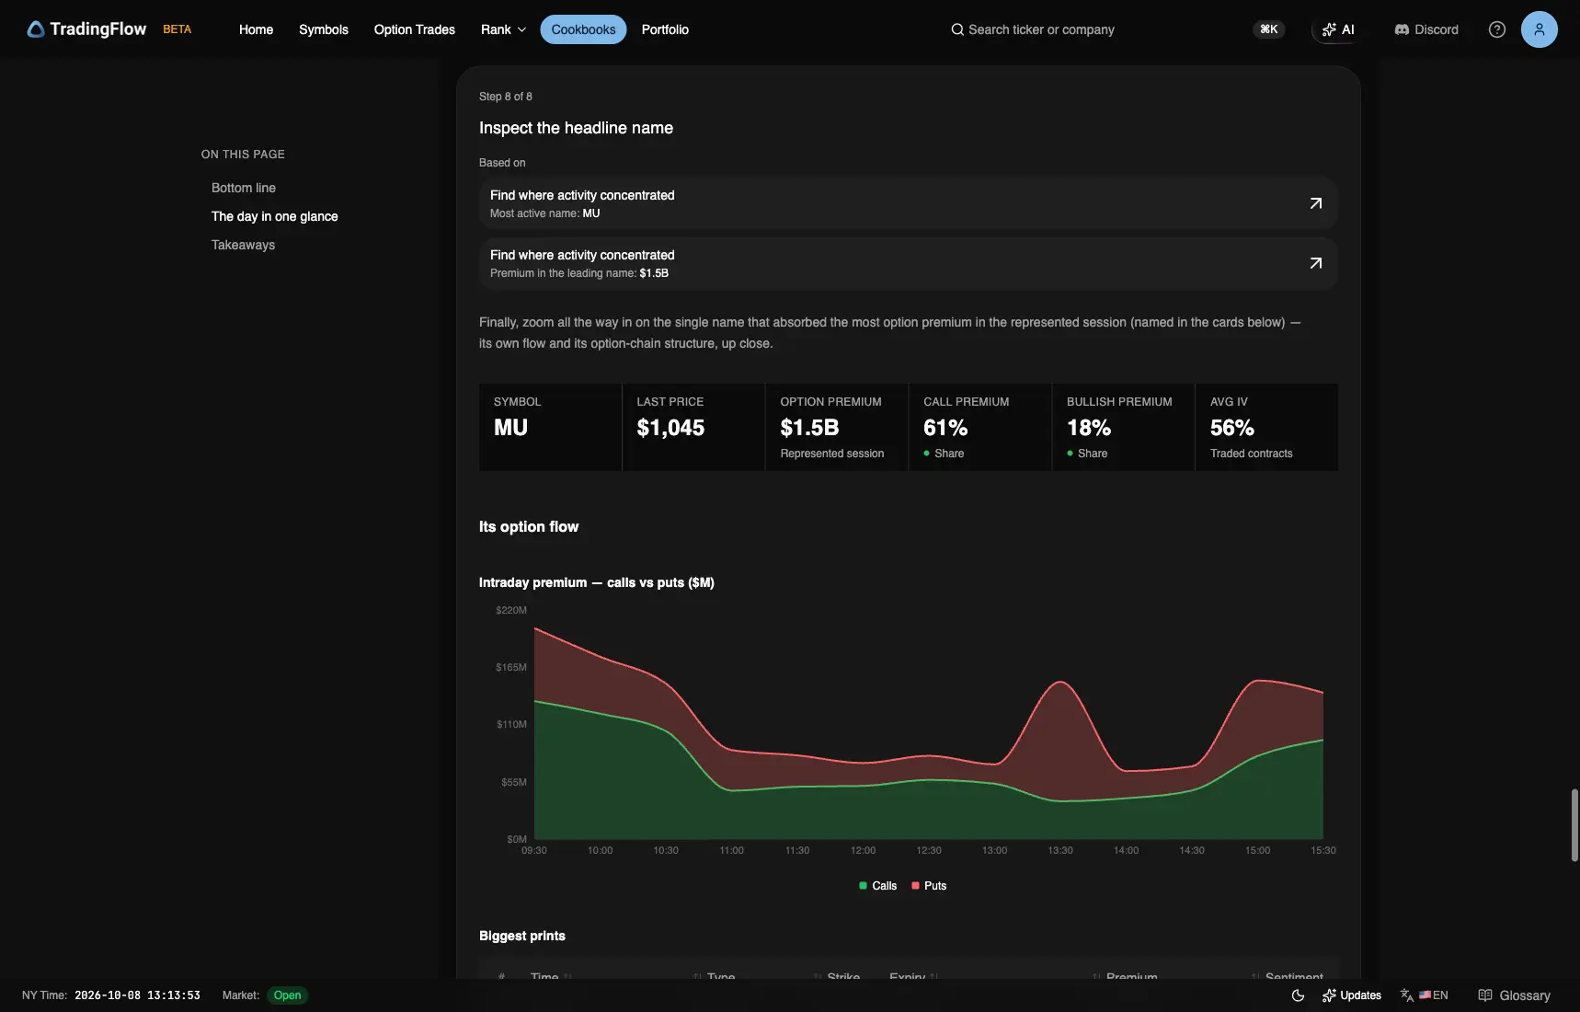The width and height of the screenshot is (1580, 1012).
Task: Open Updates in the status bar
Action: (x=1351, y=995)
